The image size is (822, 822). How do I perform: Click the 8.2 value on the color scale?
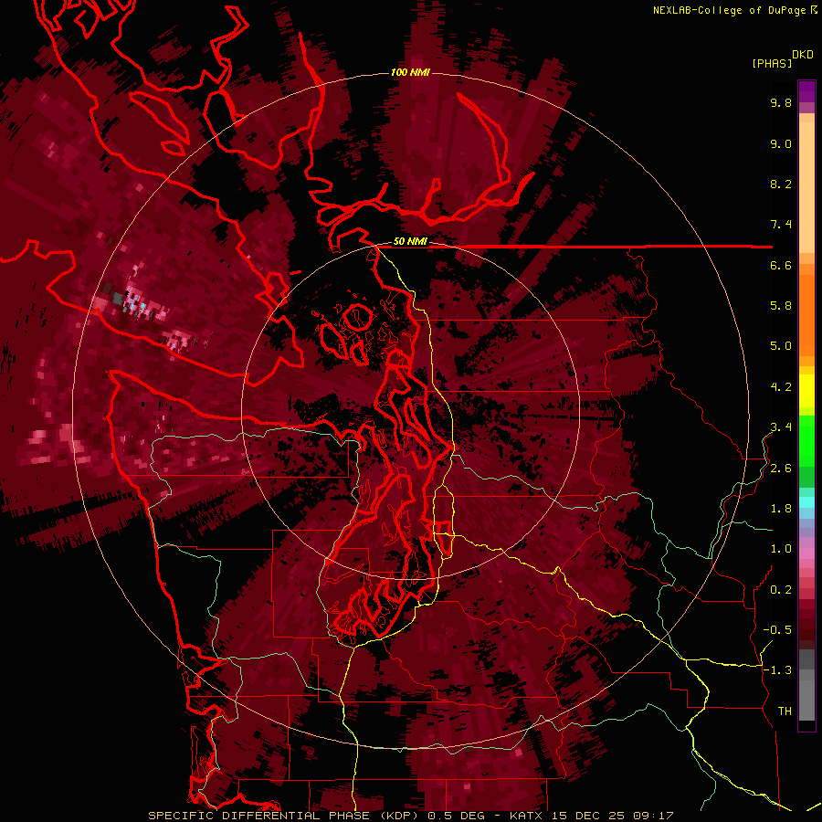pyautogui.click(x=781, y=184)
